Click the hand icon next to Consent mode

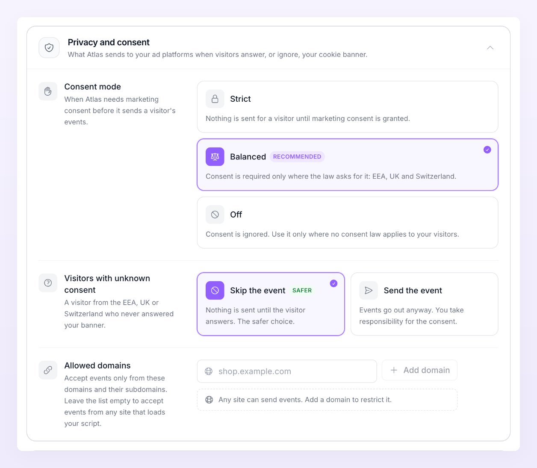[48, 91]
